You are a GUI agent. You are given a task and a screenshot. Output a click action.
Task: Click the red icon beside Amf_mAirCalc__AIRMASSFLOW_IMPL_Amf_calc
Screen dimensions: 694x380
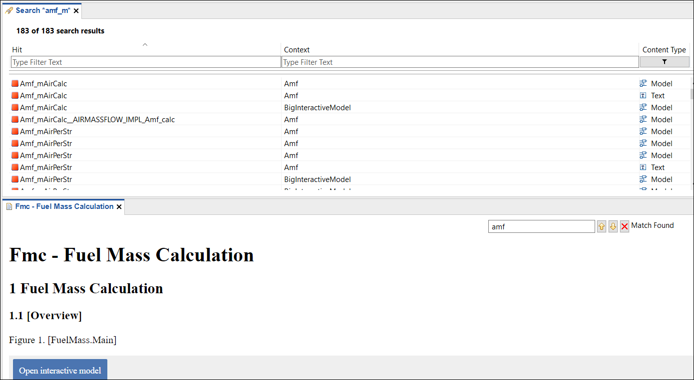15,119
